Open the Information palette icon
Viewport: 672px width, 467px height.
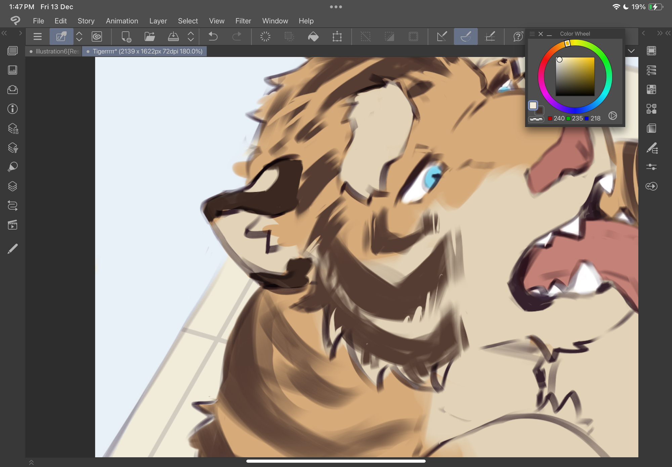pos(12,109)
